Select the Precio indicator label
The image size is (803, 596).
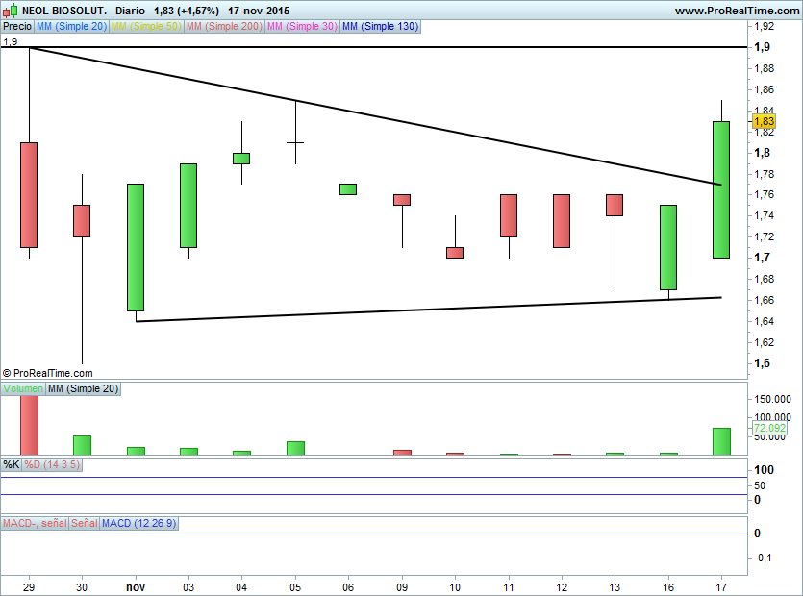[x=16, y=27]
